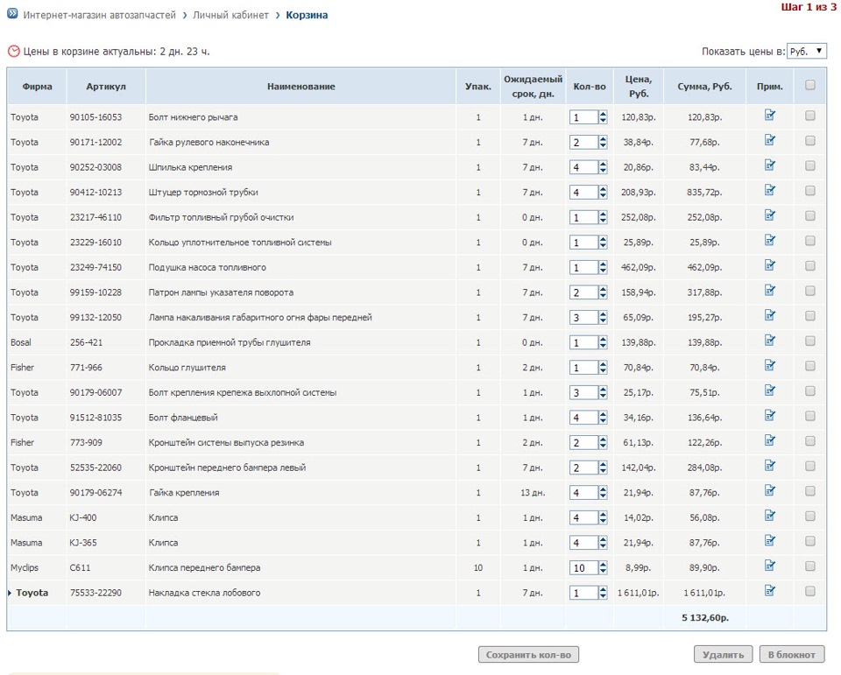Image resolution: width=841 pixels, height=675 pixels.
Task: Open Интернет-магазин автозапчастей breadcrumb link
Action: click(x=99, y=15)
